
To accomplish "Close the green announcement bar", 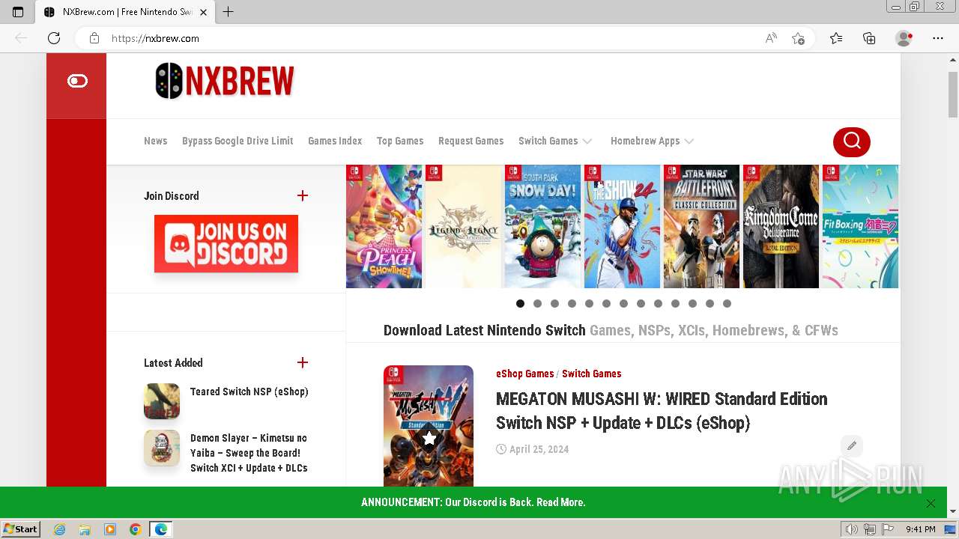I will pos(931,503).
